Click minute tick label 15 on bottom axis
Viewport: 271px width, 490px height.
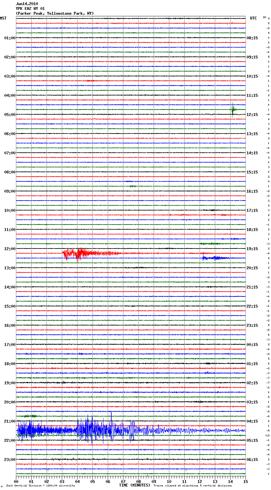pos(245,481)
